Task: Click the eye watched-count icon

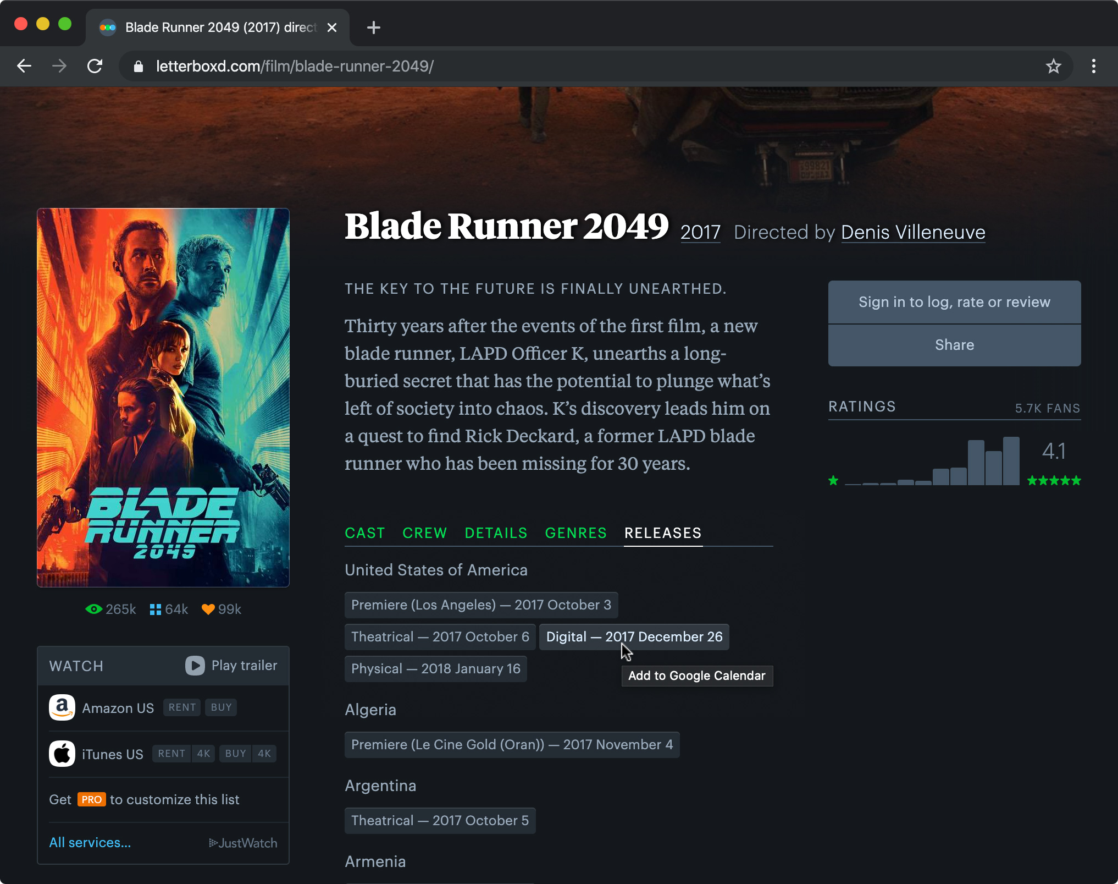Action: coord(94,609)
